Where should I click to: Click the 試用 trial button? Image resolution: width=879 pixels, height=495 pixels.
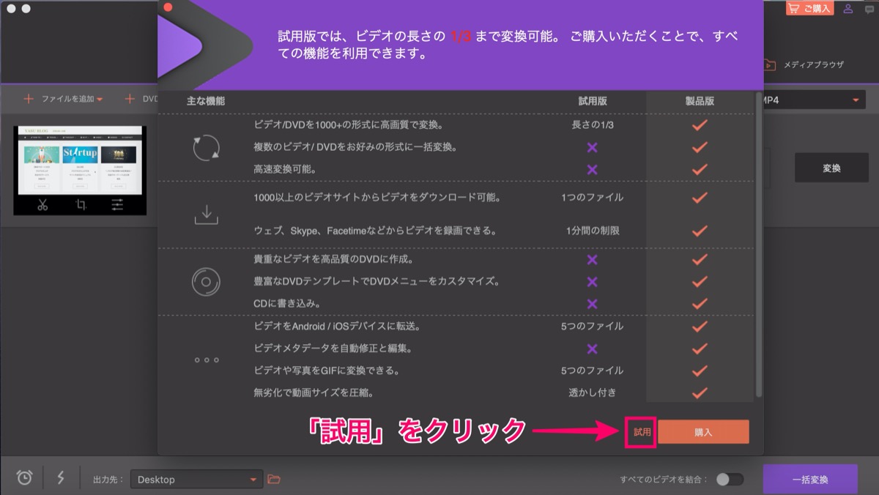click(642, 432)
